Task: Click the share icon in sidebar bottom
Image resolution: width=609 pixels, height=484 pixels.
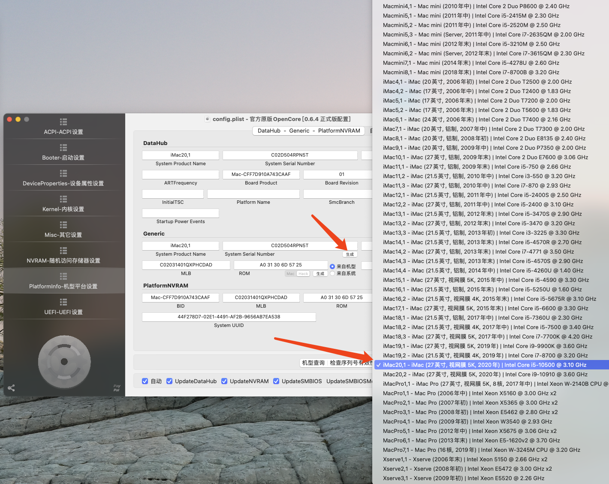Action: coord(11,388)
